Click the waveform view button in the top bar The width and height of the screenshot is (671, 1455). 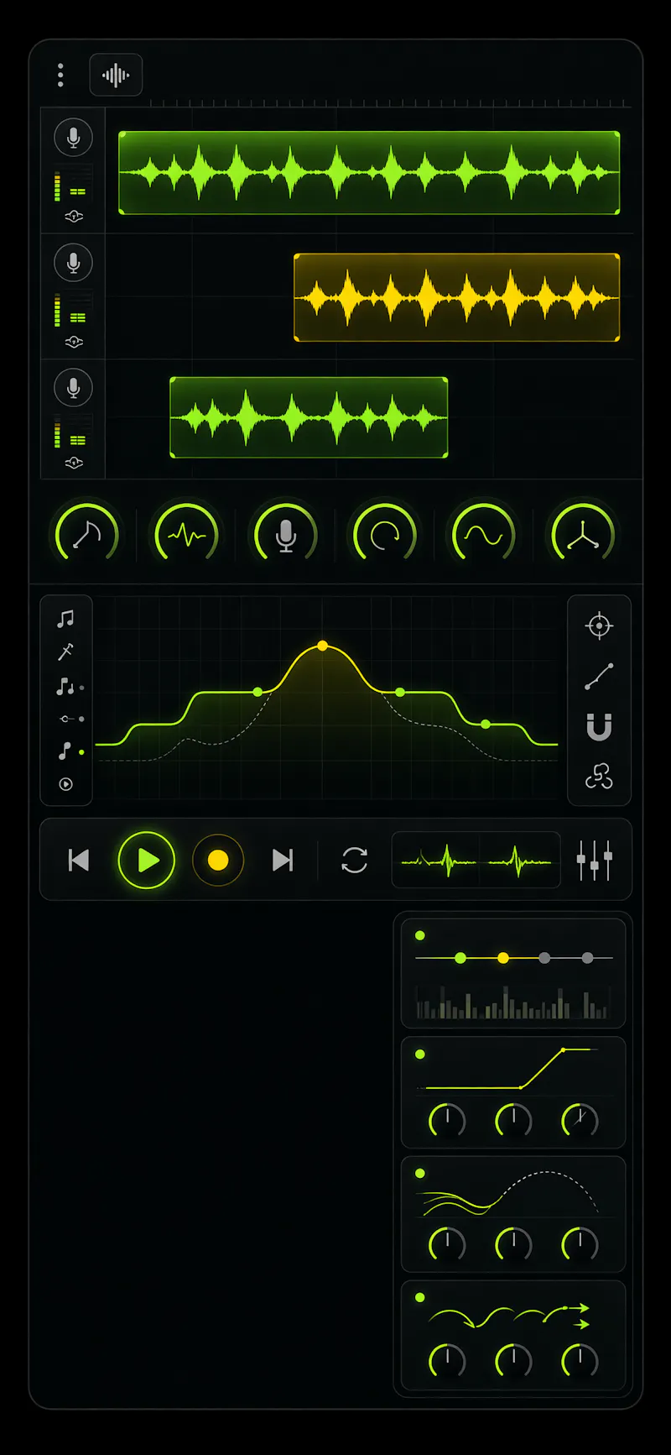tap(116, 75)
